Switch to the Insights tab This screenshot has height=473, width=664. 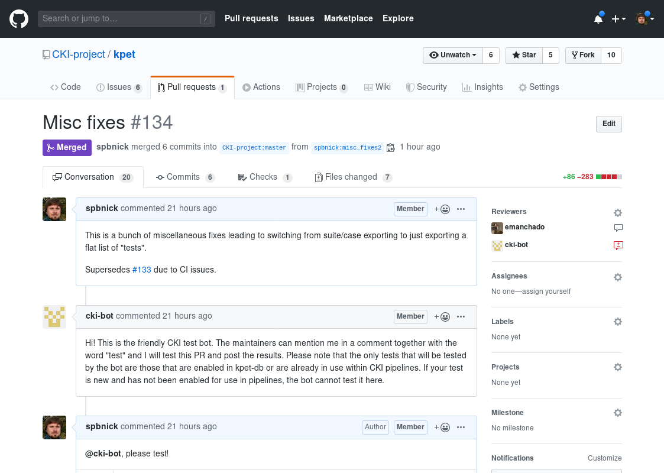point(482,88)
